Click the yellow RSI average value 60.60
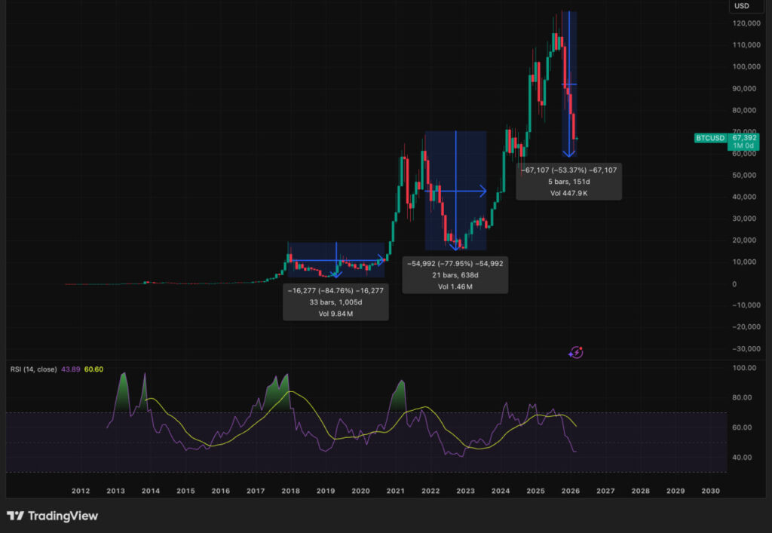The width and height of the screenshot is (772, 533). pos(96,369)
